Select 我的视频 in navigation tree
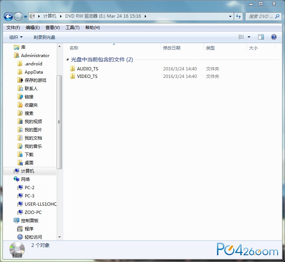285x262 pixels. coord(30,122)
